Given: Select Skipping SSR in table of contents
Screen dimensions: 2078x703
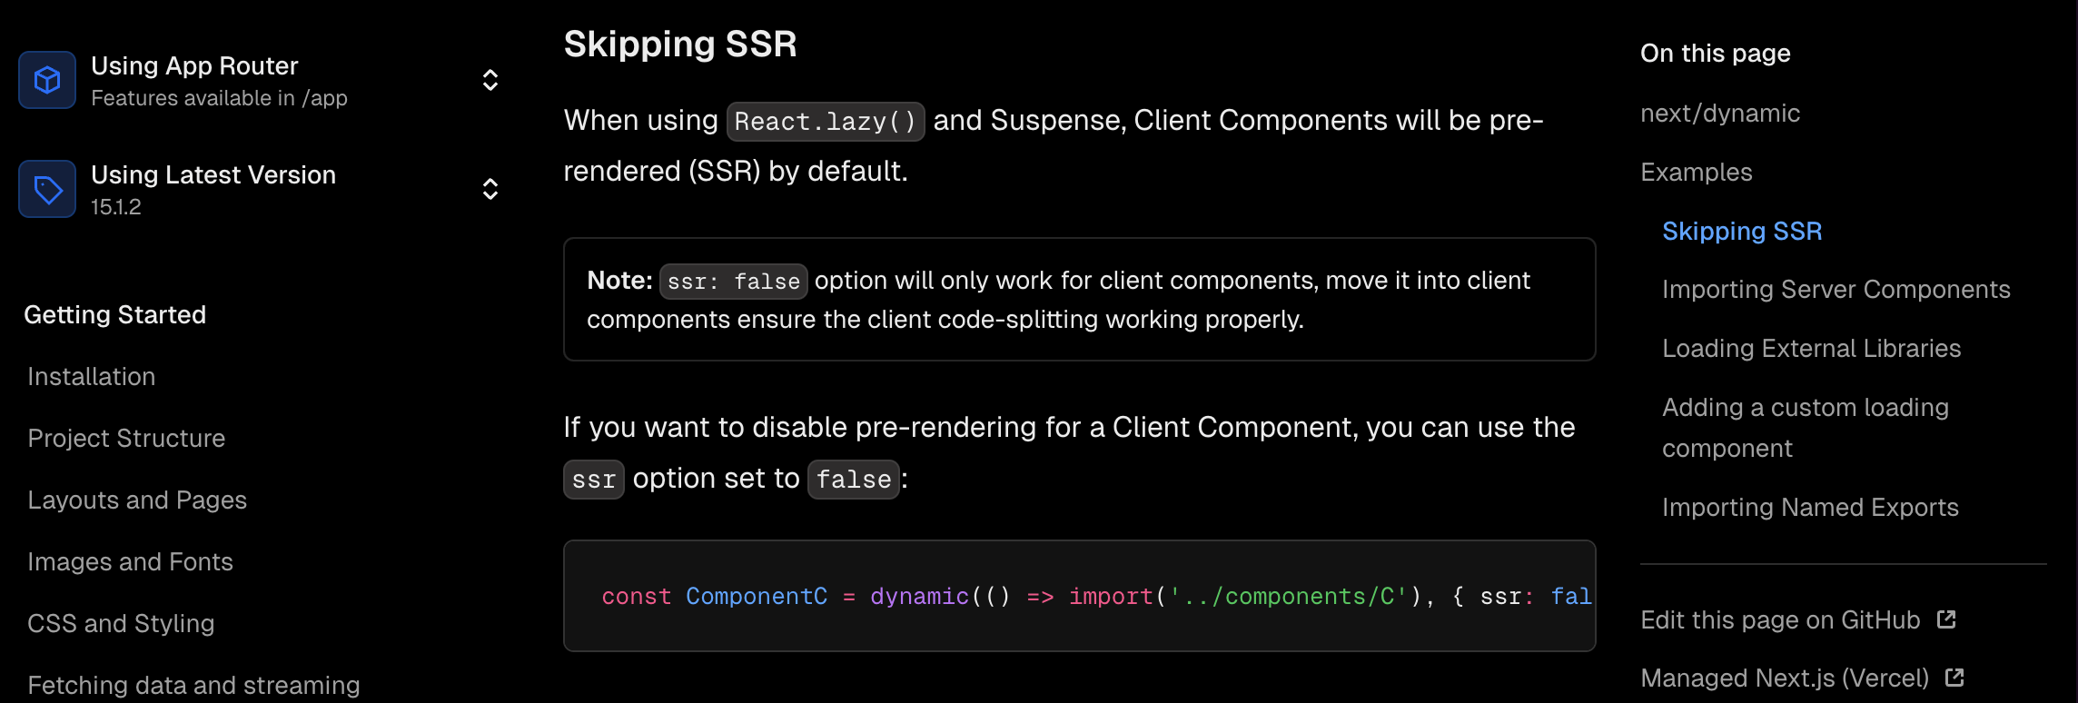Looking at the screenshot, I should (1741, 232).
